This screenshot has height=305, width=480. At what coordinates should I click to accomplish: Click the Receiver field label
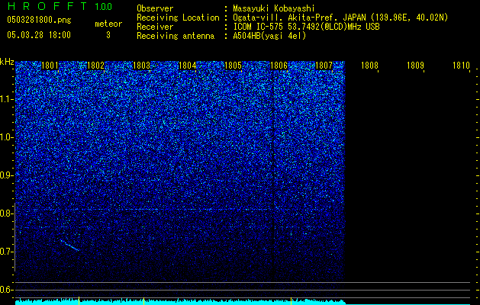(155, 27)
